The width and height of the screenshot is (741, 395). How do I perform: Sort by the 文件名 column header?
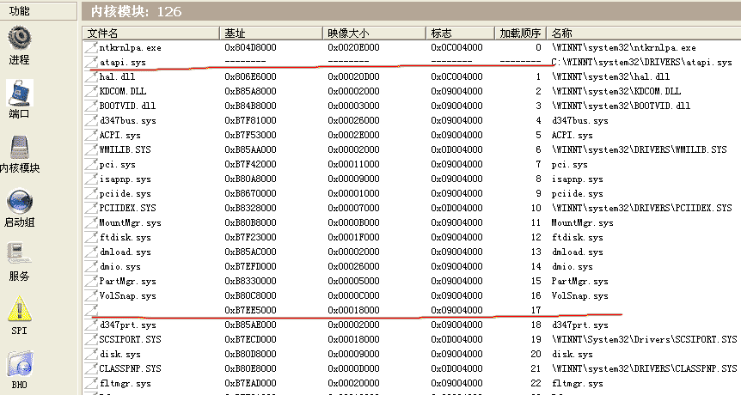click(x=151, y=33)
